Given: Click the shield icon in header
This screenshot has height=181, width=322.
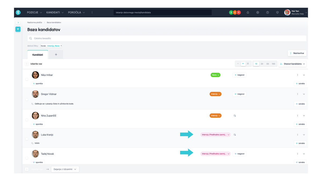Looking at the screenshot, I should (x=277, y=12).
